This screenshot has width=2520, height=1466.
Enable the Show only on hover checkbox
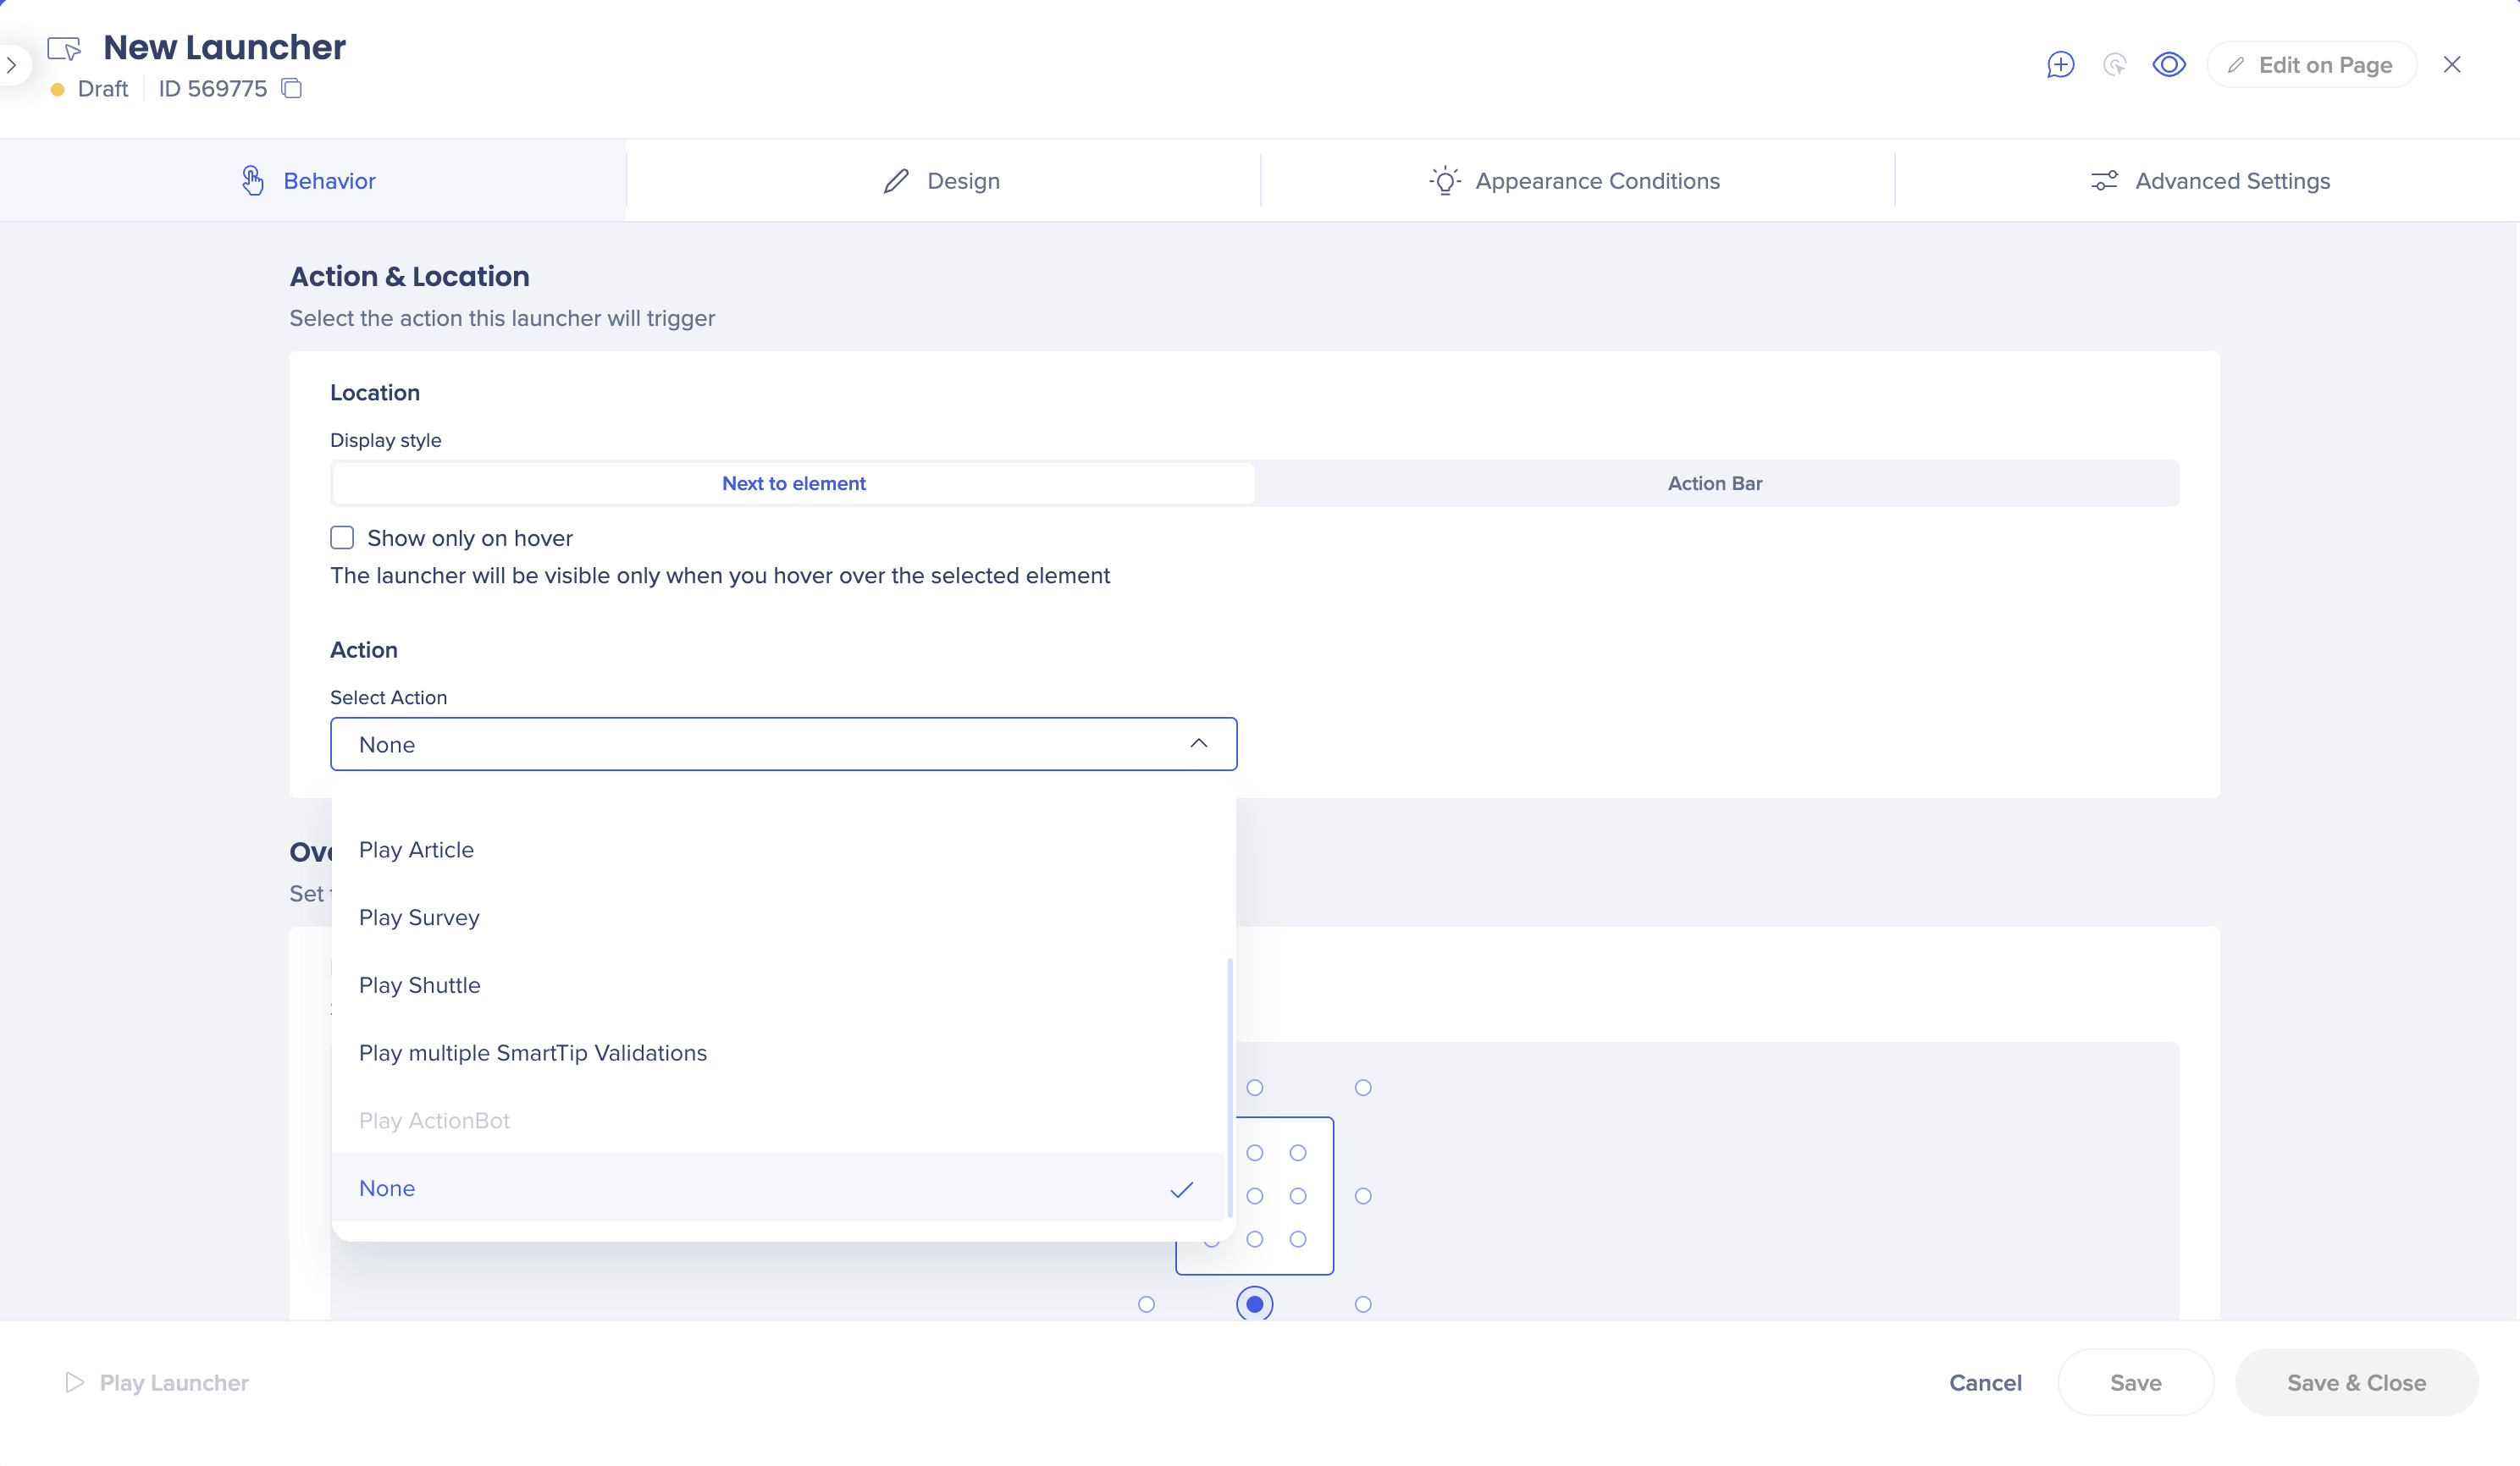tap(342, 537)
